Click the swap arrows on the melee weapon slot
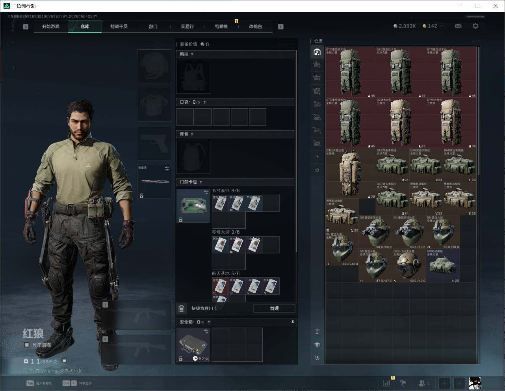 point(167,169)
